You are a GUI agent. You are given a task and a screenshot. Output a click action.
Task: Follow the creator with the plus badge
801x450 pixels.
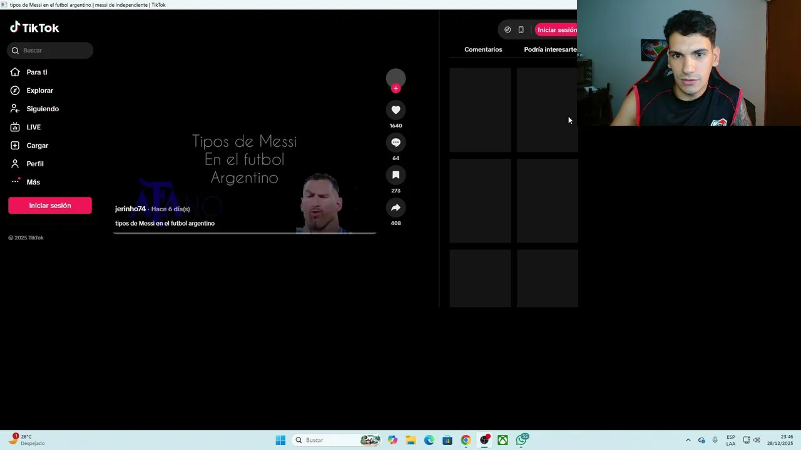coord(395,89)
